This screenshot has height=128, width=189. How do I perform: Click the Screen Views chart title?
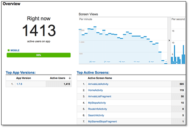pos(88,14)
